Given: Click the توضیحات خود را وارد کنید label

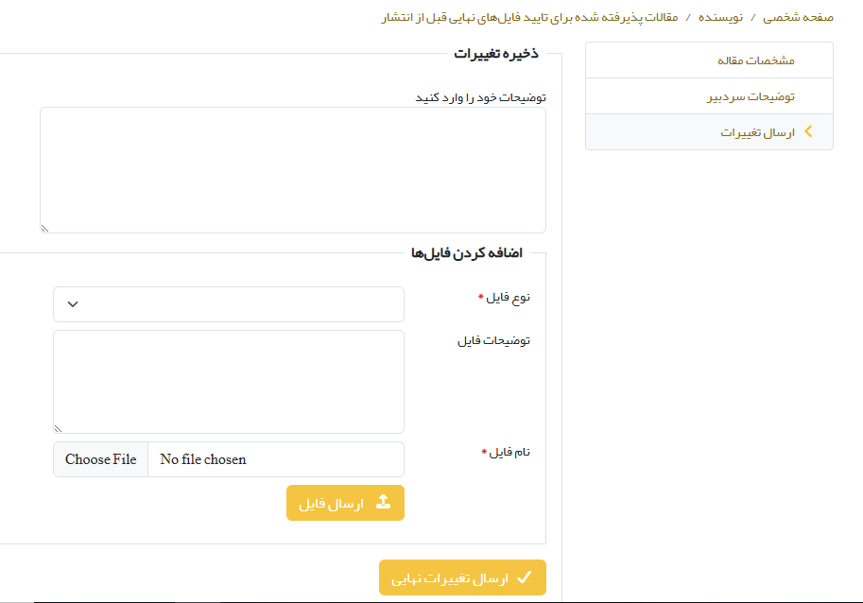Looking at the screenshot, I should (480, 97).
